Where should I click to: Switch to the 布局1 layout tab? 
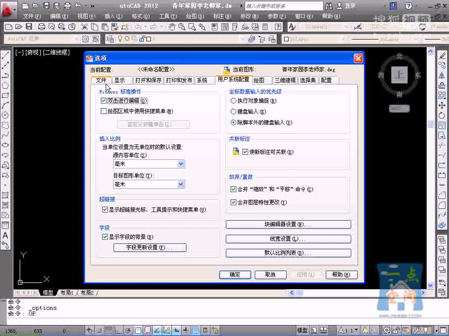(67, 293)
